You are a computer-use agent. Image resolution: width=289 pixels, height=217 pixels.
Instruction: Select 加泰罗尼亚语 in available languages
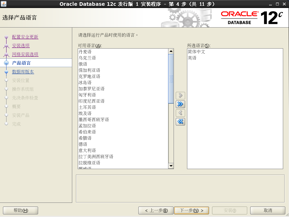[x=123, y=89]
